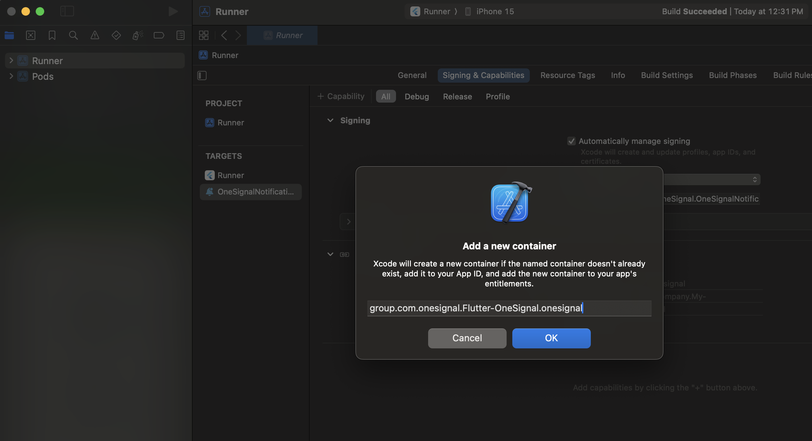The height and width of the screenshot is (441, 812).
Task: Confirm the new container with OK
Action: click(551, 338)
